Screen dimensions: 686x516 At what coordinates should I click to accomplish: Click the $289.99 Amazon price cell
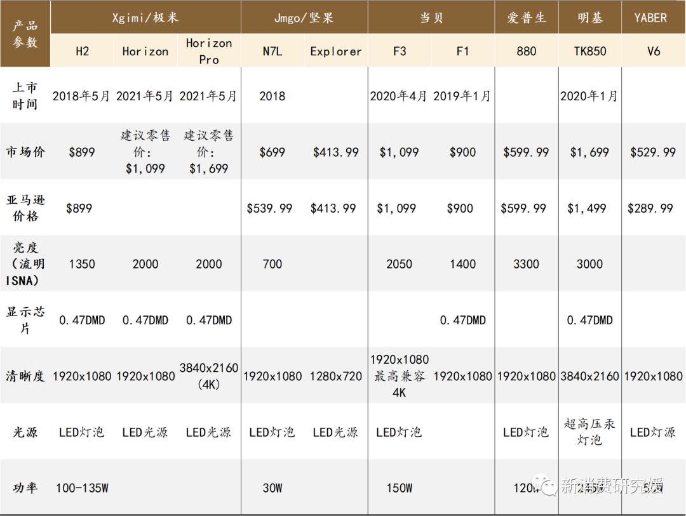click(x=650, y=208)
